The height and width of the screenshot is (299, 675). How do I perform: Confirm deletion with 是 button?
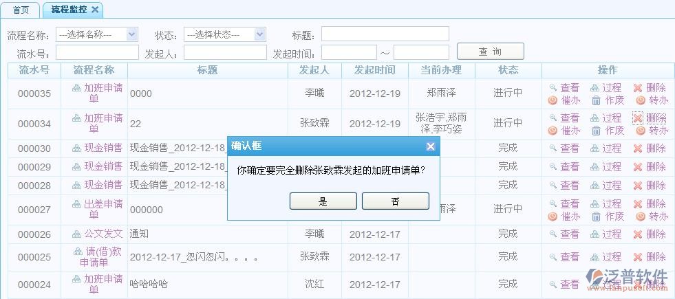[323, 201]
